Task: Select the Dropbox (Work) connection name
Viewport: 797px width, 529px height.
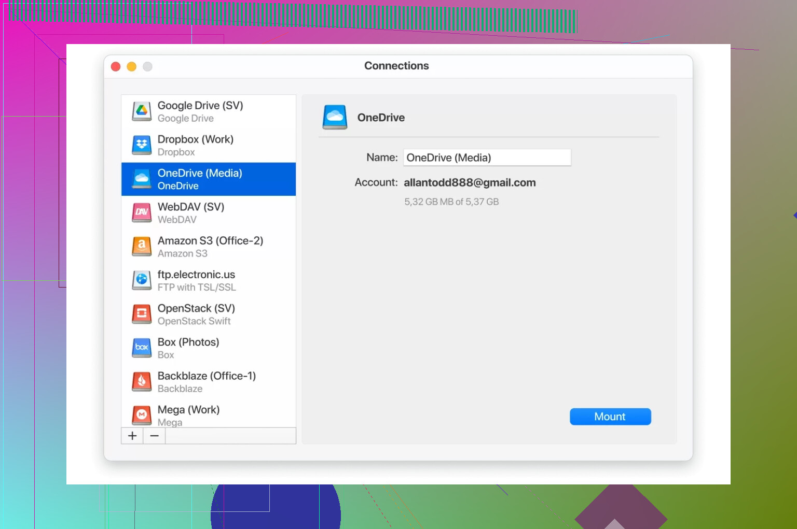Action: 196,139
